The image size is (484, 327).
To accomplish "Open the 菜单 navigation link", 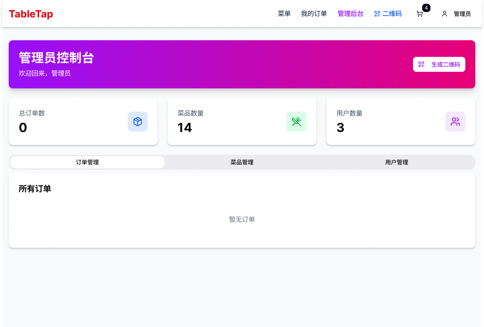I will pyautogui.click(x=284, y=14).
